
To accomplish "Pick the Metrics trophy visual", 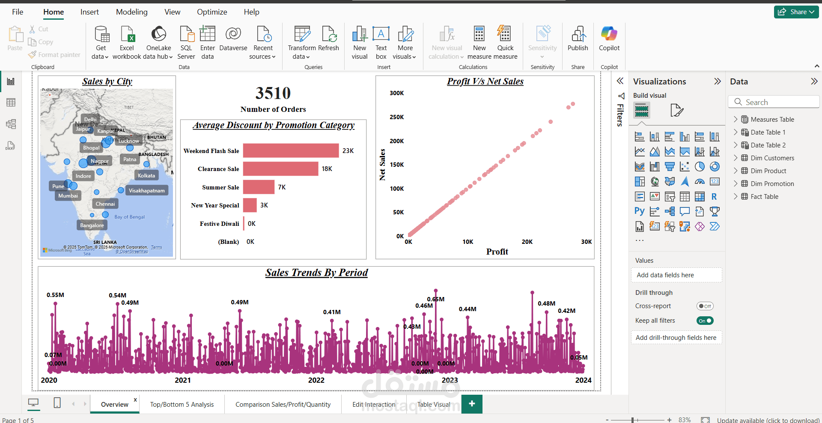I will [715, 211].
